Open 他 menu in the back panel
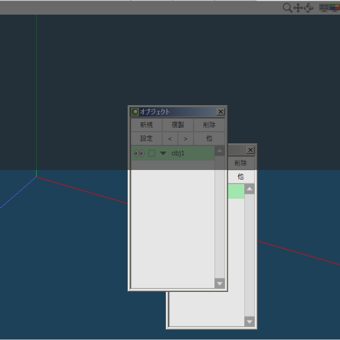This screenshot has height=340, width=340. [x=241, y=176]
